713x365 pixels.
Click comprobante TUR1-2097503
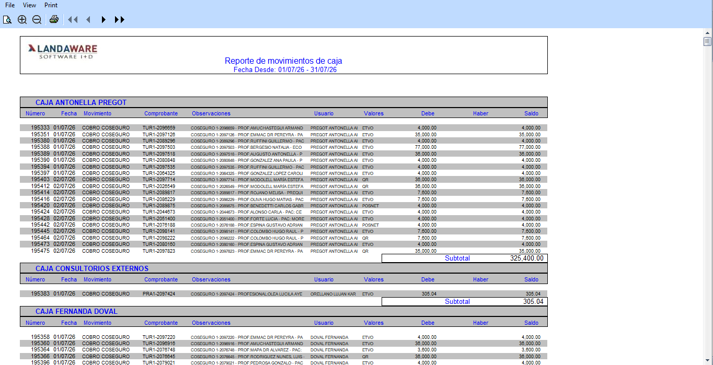(159, 147)
